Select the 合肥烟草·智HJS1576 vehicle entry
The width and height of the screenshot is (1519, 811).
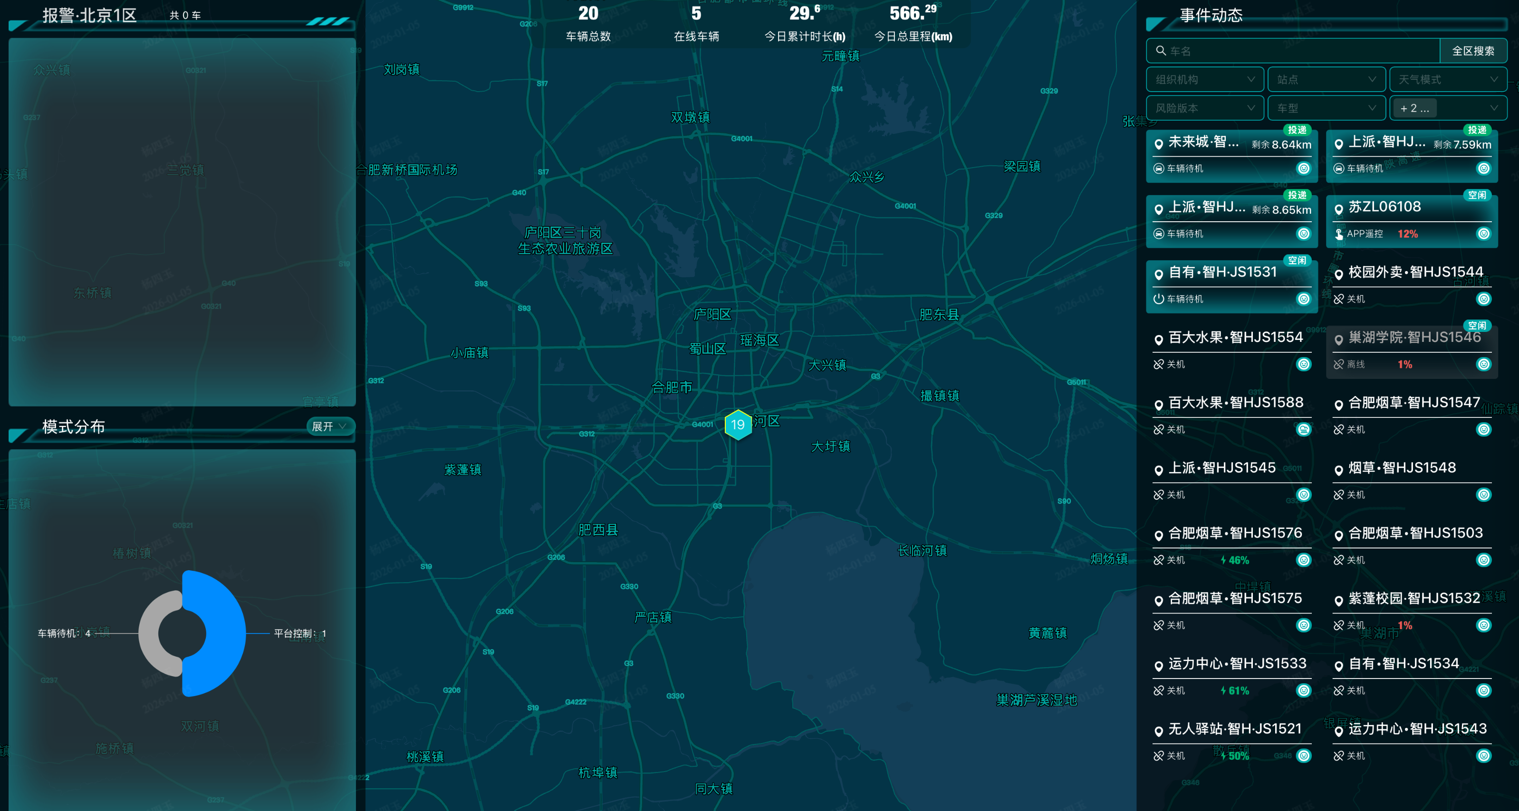point(1234,534)
